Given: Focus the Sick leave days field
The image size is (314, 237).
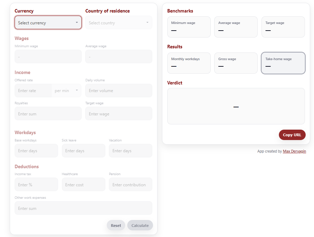Looking at the screenshot, I should tap(83, 151).
